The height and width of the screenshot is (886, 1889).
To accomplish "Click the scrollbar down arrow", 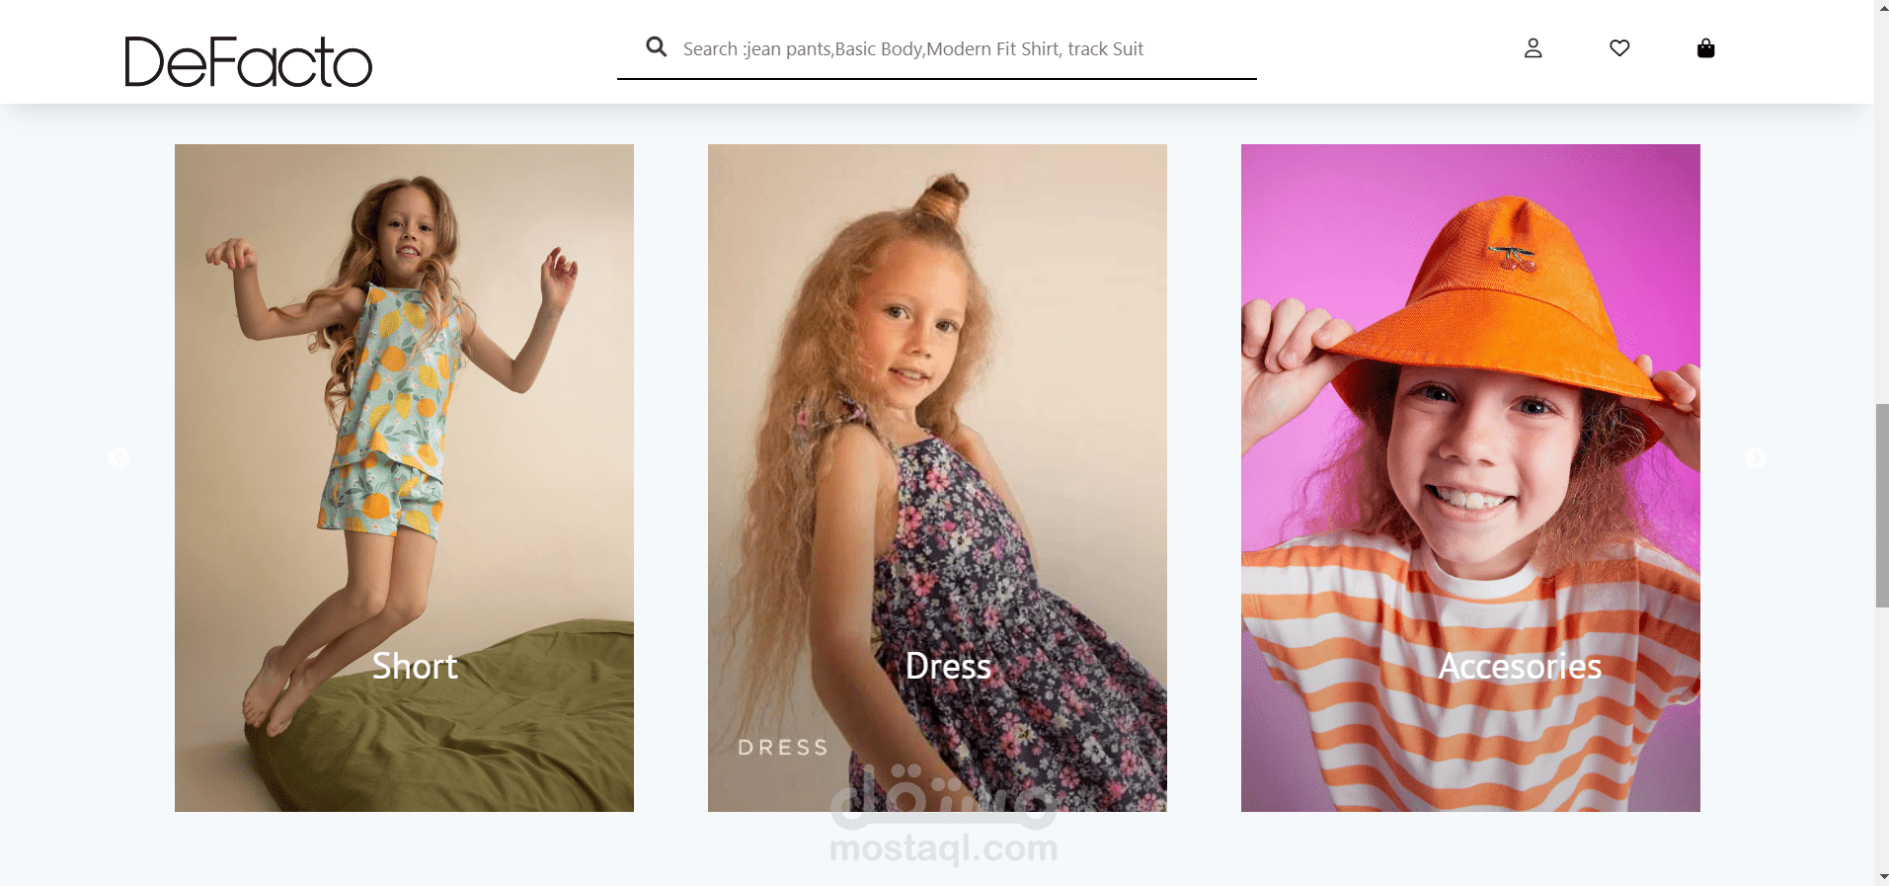I will 1882,877.
